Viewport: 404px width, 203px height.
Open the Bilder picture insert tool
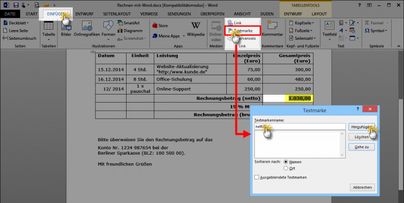point(66,29)
